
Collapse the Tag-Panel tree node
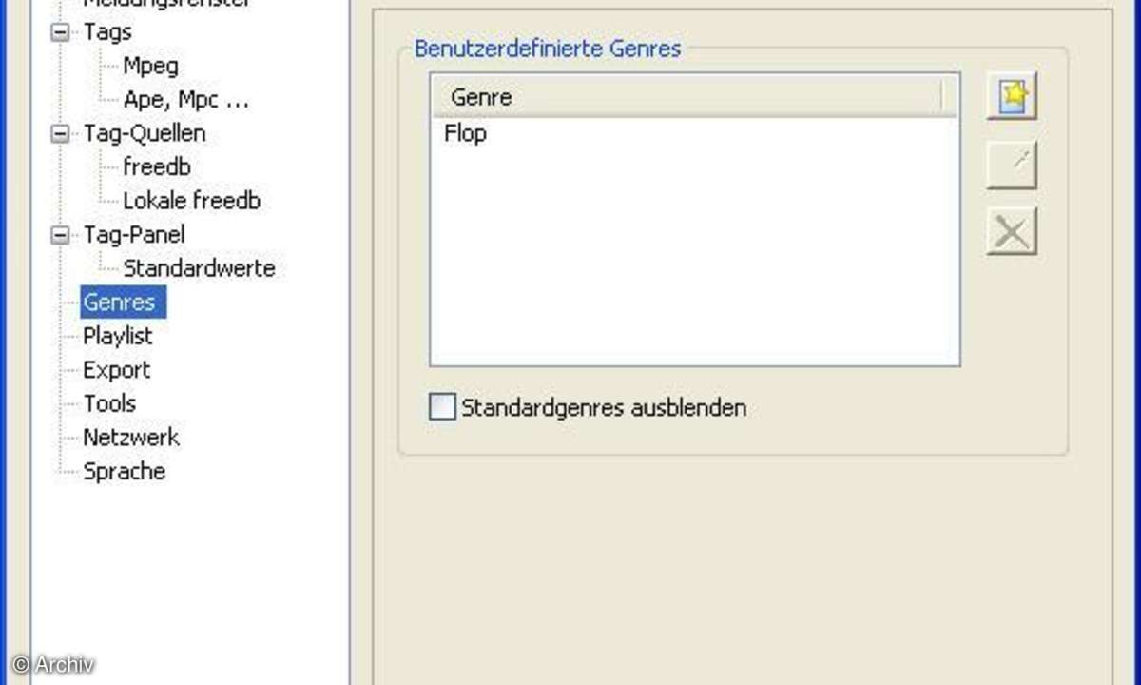[61, 235]
